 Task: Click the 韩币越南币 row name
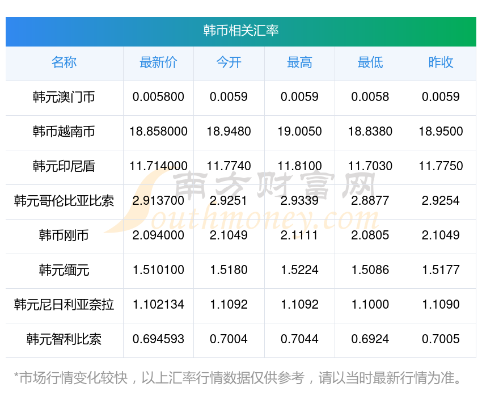pos(64,132)
